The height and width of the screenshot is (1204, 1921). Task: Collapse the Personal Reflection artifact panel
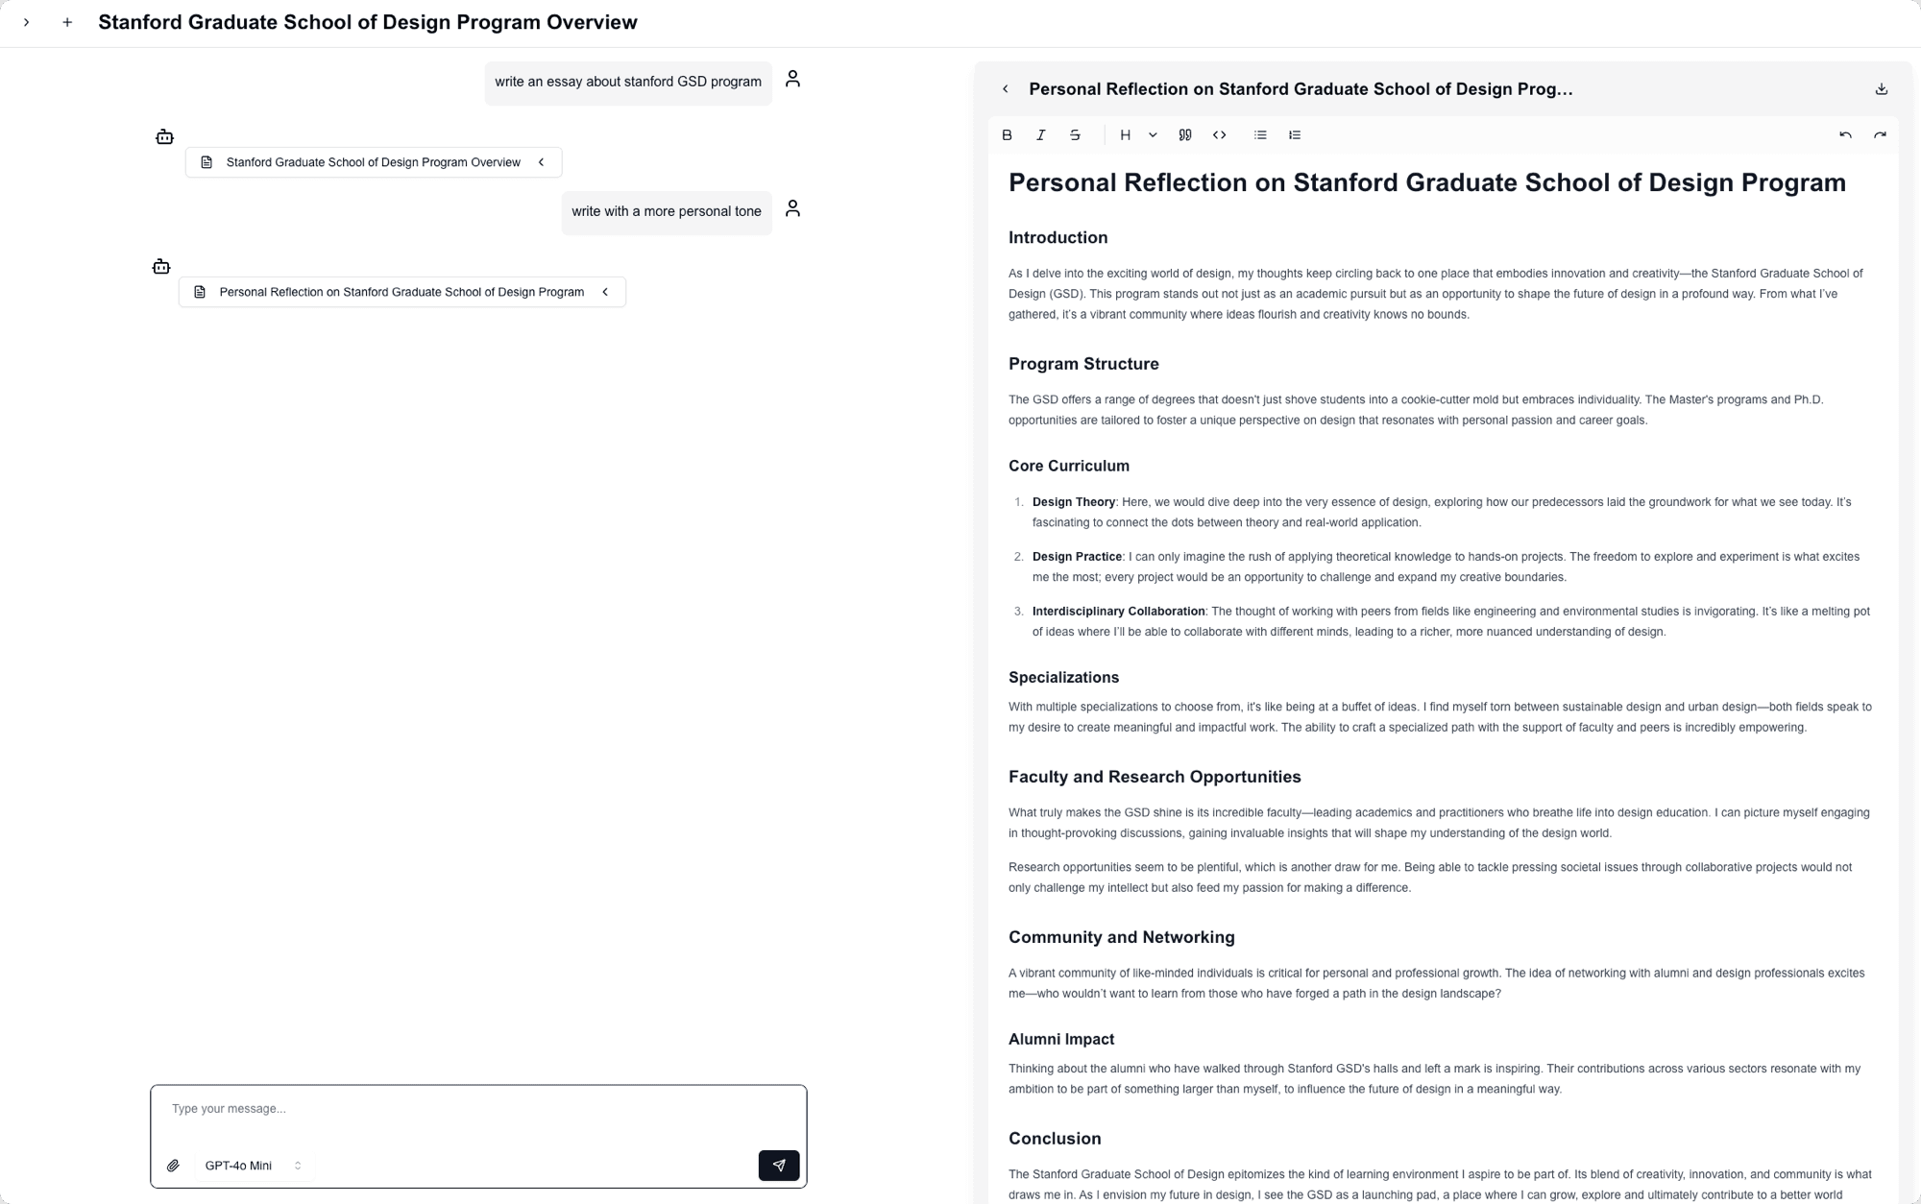tap(1004, 87)
